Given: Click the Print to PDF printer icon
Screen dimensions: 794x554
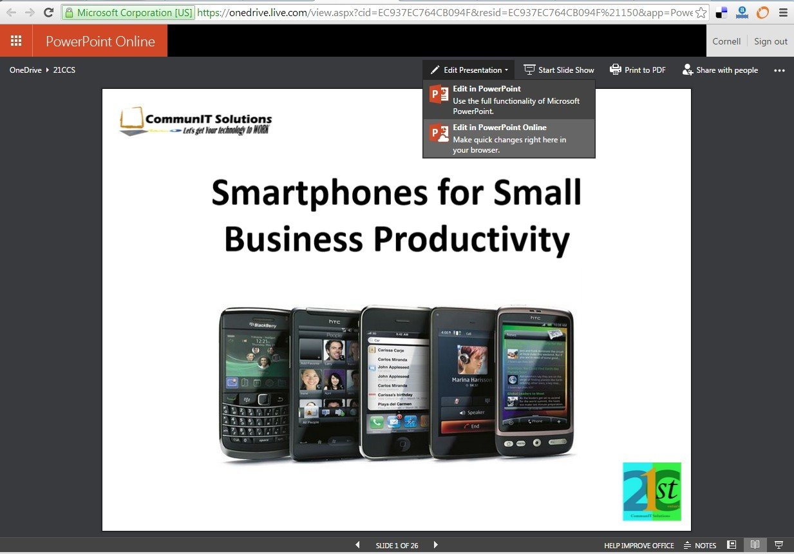Looking at the screenshot, I should coord(616,70).
